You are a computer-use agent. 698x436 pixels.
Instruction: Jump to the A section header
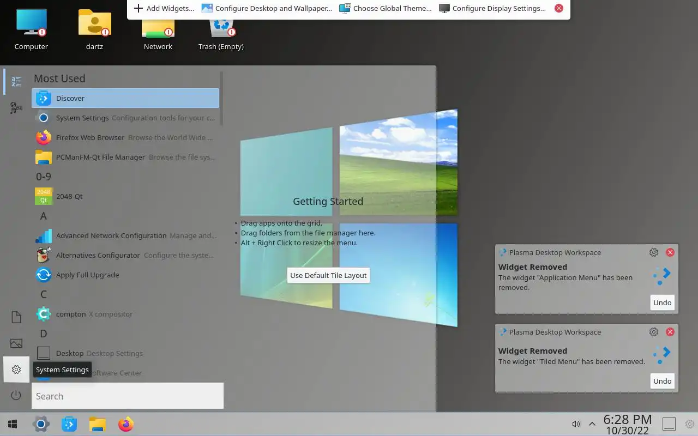tap(44, 216)
